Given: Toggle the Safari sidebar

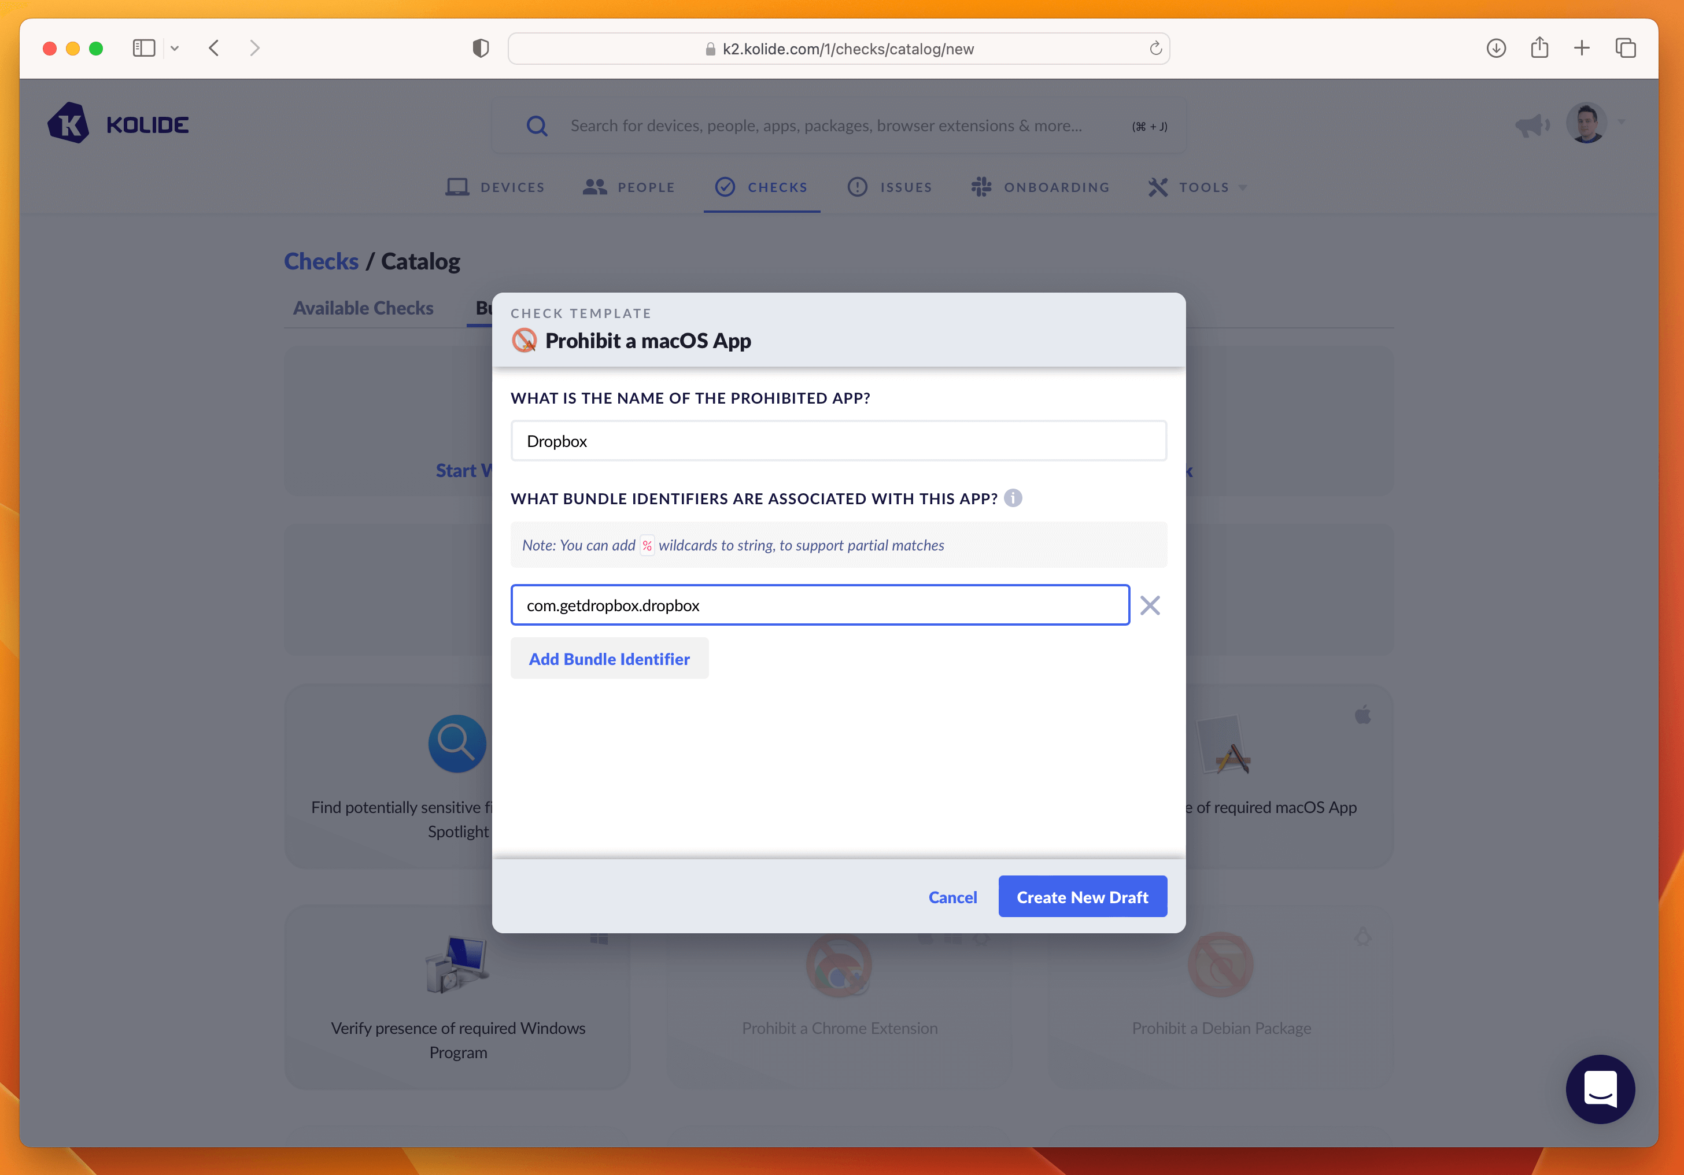Looking at the screenshot, I should [x=144, y=49].
